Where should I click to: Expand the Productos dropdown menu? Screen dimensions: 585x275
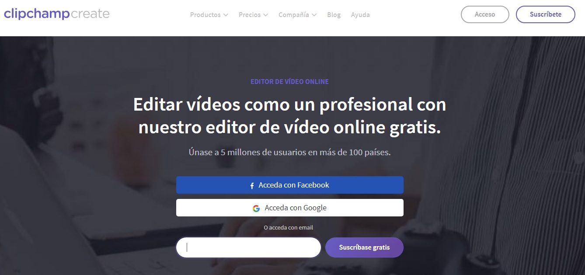pos(209,15)
